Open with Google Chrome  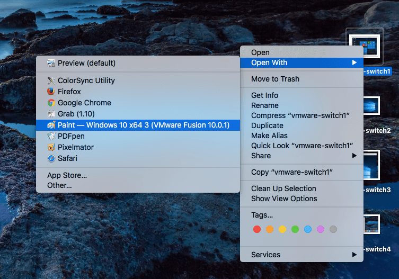tap(138, 103)
